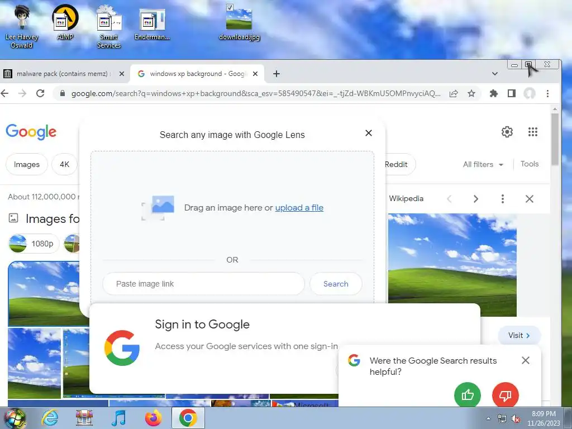Show next image in Wikipedia panel
The height and width of the screenshot is (429, 572).
pyautogui.click(x=476, y=199)
